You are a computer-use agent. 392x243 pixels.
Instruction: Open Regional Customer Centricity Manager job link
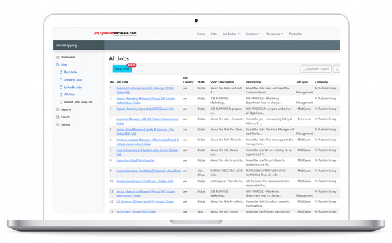coord(145,91)
